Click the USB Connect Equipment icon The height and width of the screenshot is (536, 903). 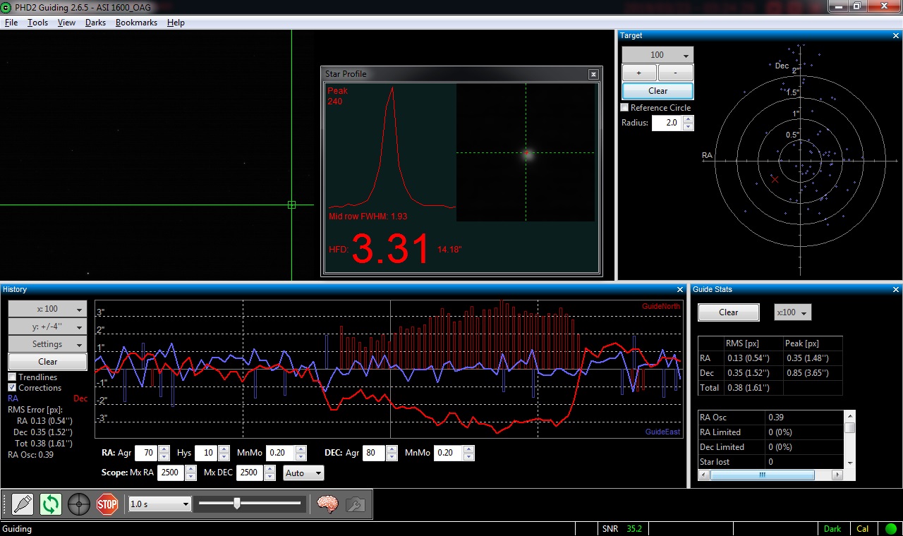(23, 504)
